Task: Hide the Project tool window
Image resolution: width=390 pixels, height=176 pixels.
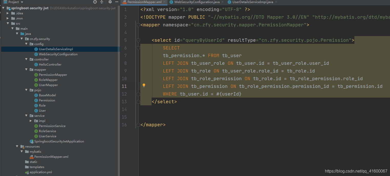Action: tap(117, 2)
